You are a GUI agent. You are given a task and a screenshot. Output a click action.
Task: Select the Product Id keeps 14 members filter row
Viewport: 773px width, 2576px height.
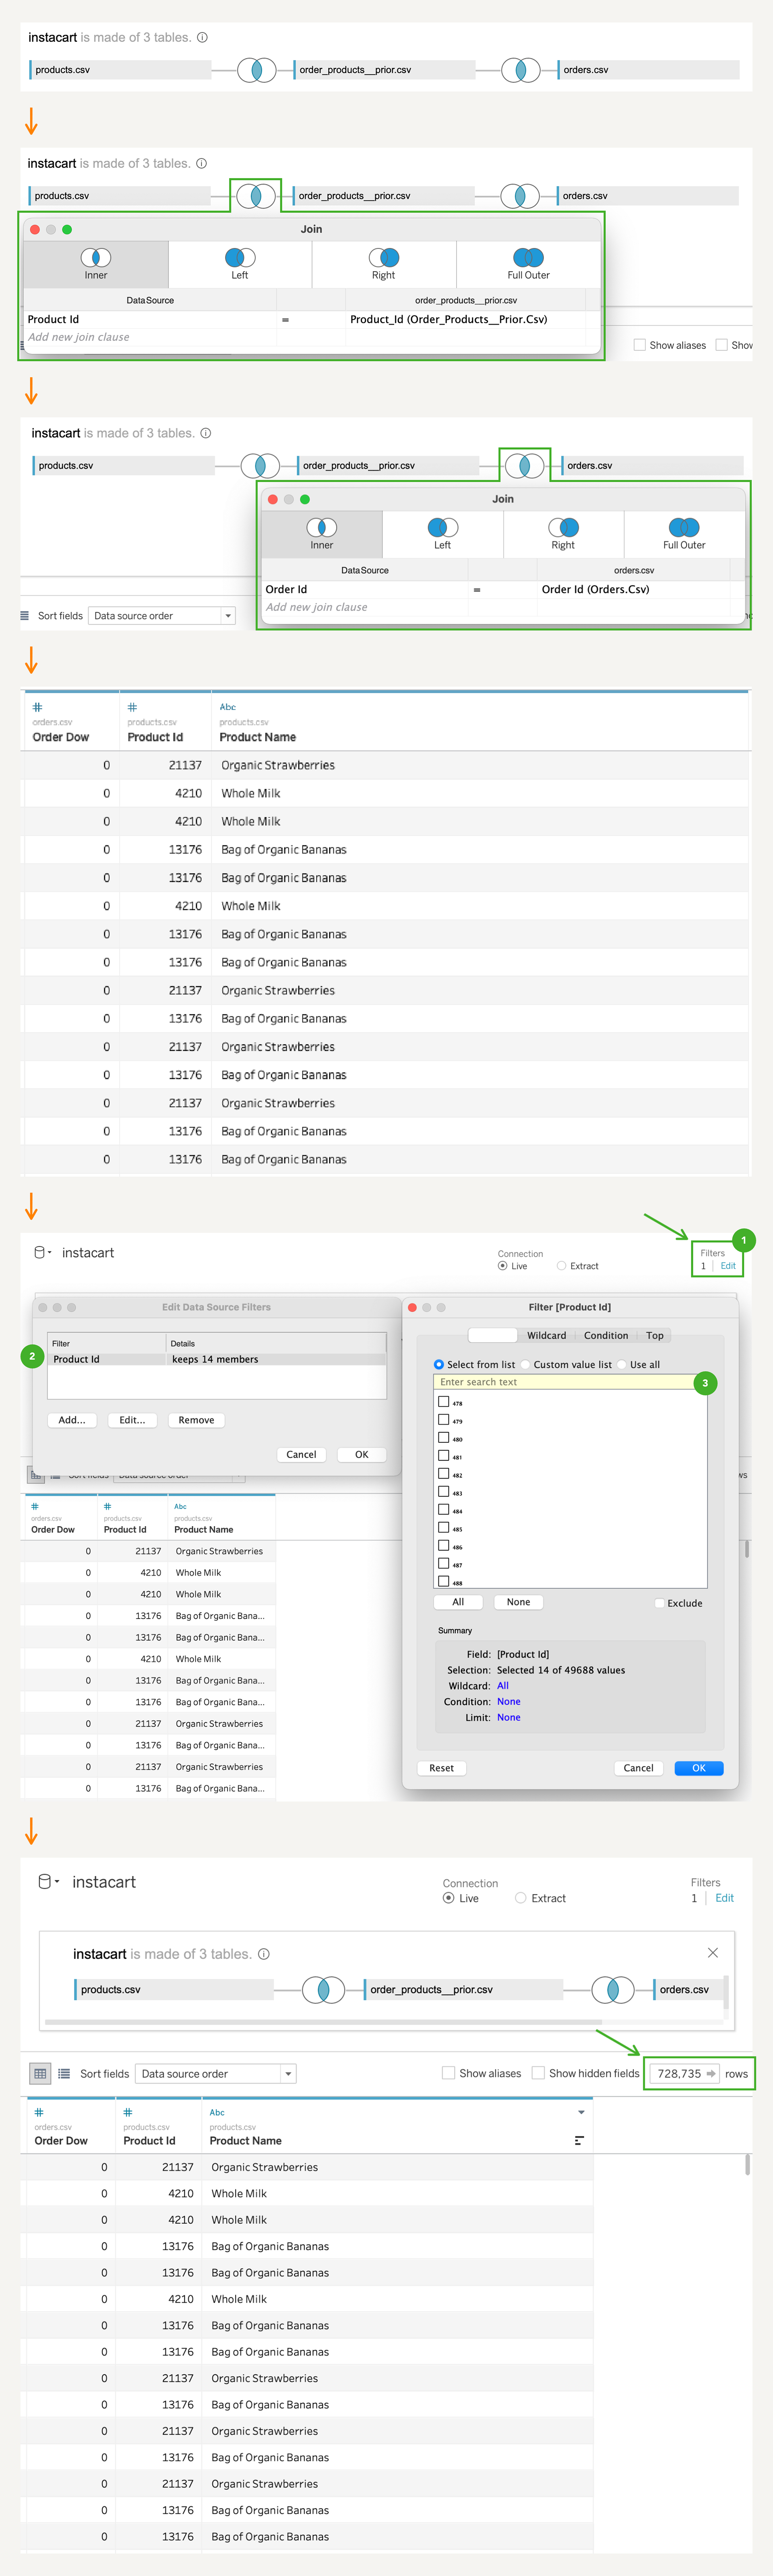coord(217,1359)
